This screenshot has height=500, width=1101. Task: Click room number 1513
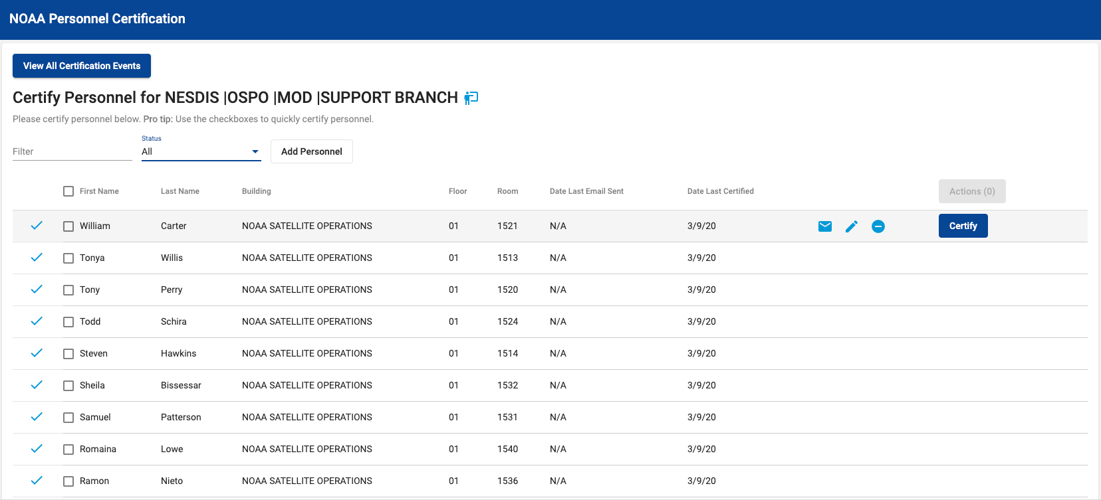pyautogui.click(x=507, y=258)
